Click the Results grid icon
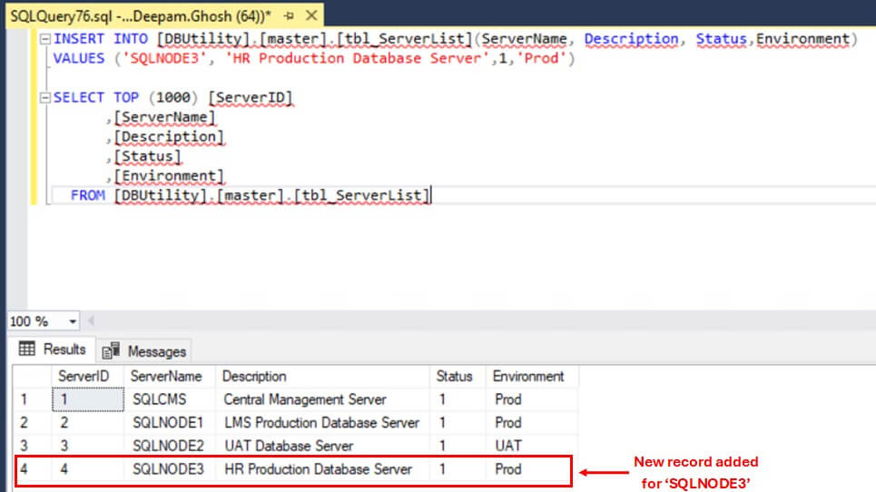876x492 pixels. [26, 349]
